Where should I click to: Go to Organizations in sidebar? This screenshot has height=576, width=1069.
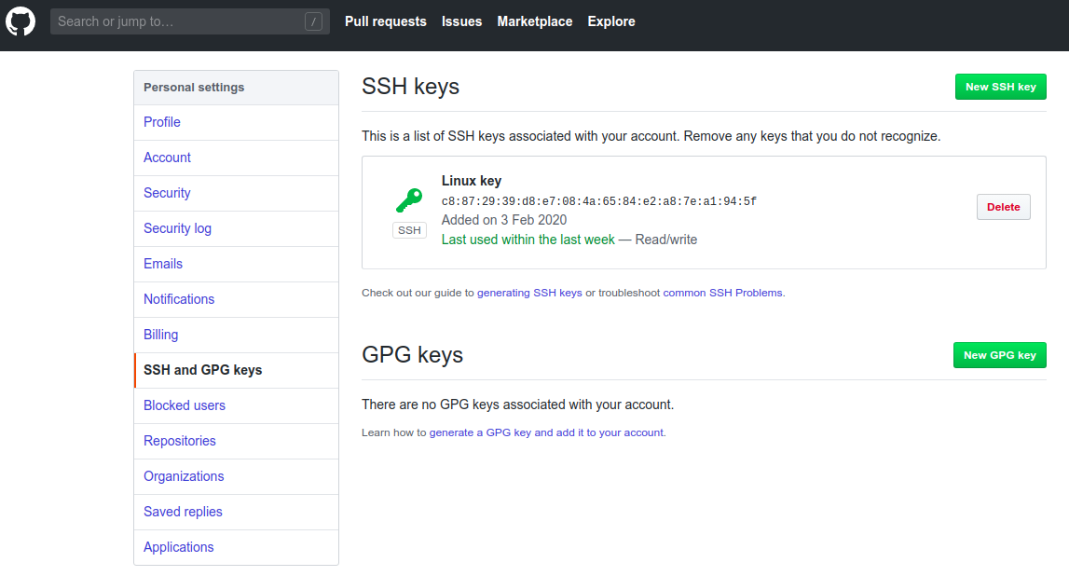pyautogui.click(x=236, y=476)
